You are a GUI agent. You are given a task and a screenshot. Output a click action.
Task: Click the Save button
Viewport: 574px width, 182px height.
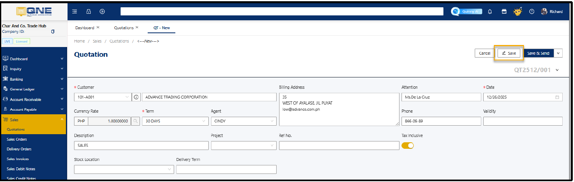click(x=509, y=53)
